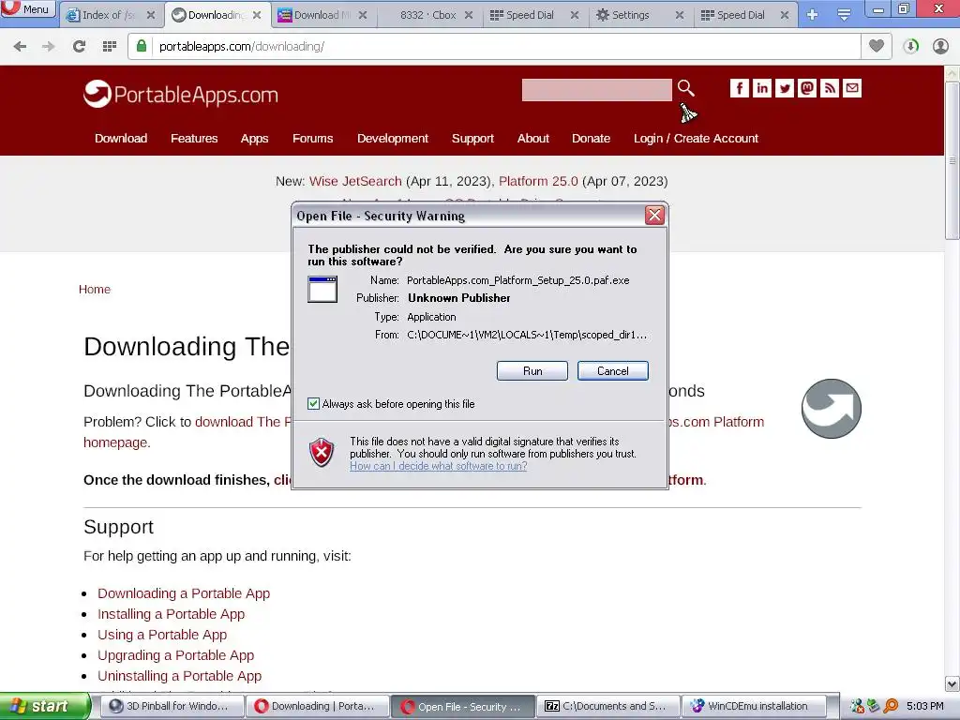Click the browser Back arrow
The height and width of the screenshot is (720, 960).
tap(20, 46)
